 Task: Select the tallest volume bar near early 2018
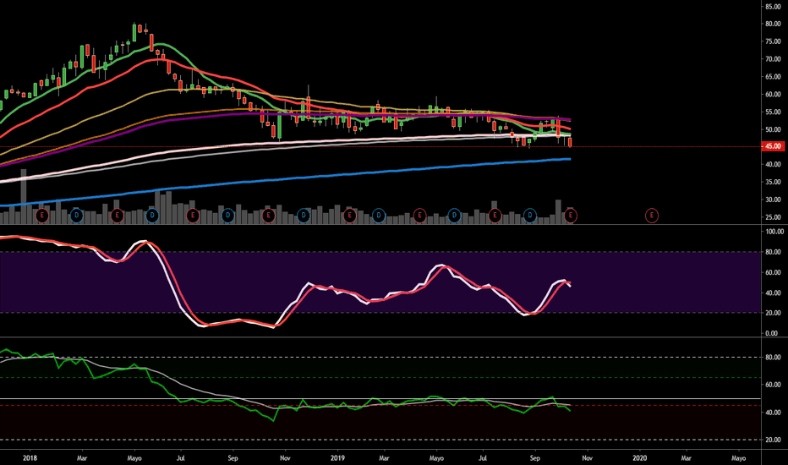point(23,196)
